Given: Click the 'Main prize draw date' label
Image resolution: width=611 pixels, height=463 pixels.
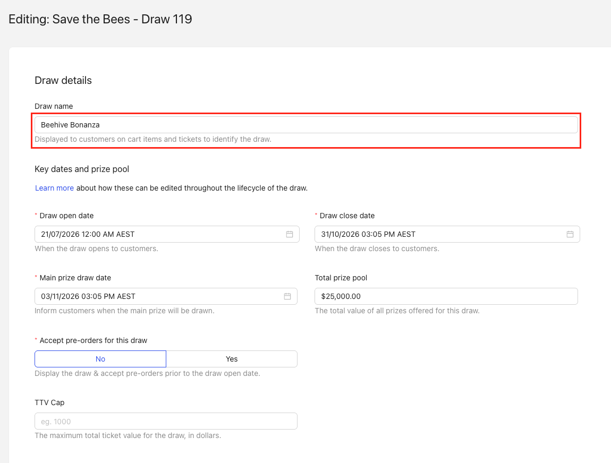Looking at the screenshot, I should point(75,278).
